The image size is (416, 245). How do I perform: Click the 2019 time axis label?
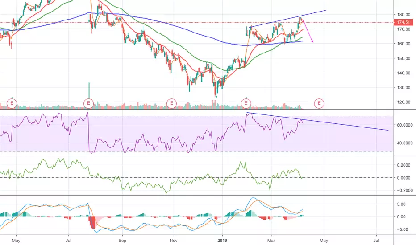[x=222, y=241]
